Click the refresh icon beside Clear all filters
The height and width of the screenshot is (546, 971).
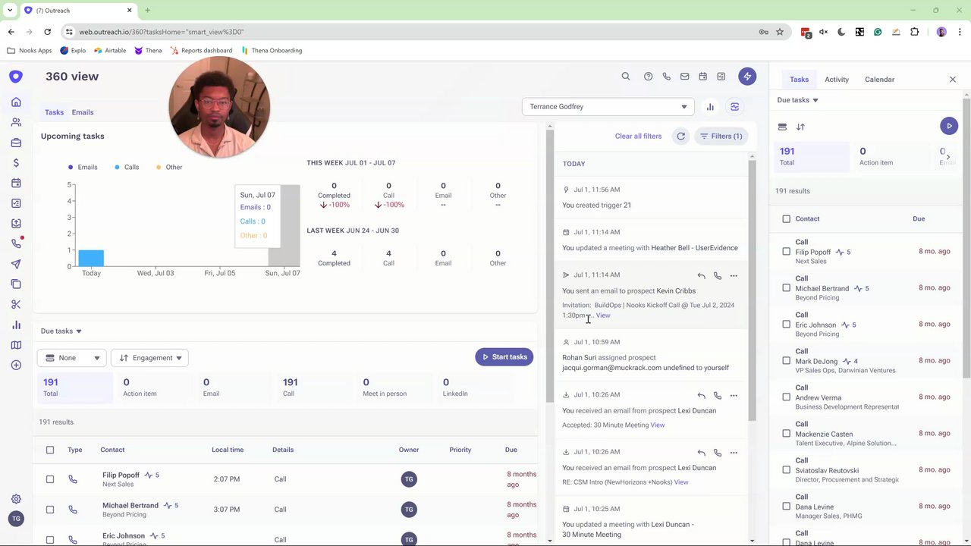click(x=681, y=136)
